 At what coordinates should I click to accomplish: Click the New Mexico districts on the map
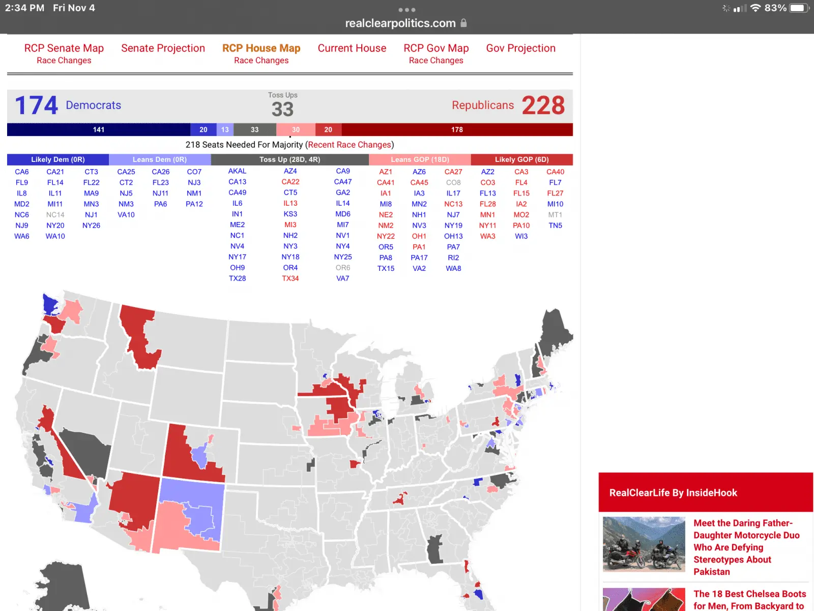189,515
